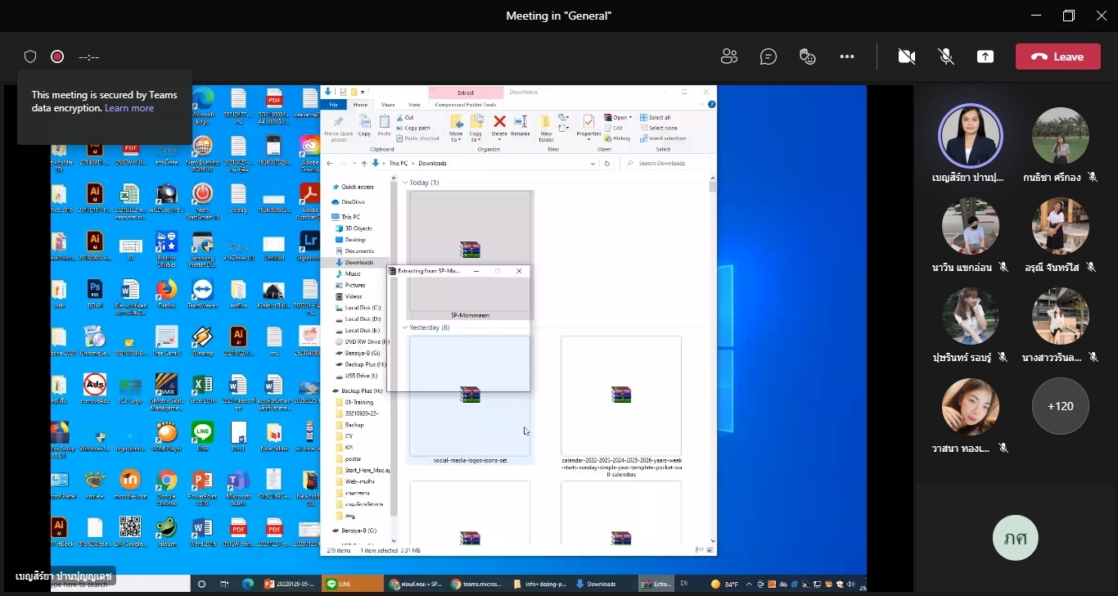The image size is (1118, 596).
Task: Open the Teams reactions menu
Action: coord(808,56)
